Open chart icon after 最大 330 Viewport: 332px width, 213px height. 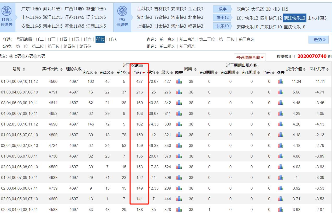point(179,146)
